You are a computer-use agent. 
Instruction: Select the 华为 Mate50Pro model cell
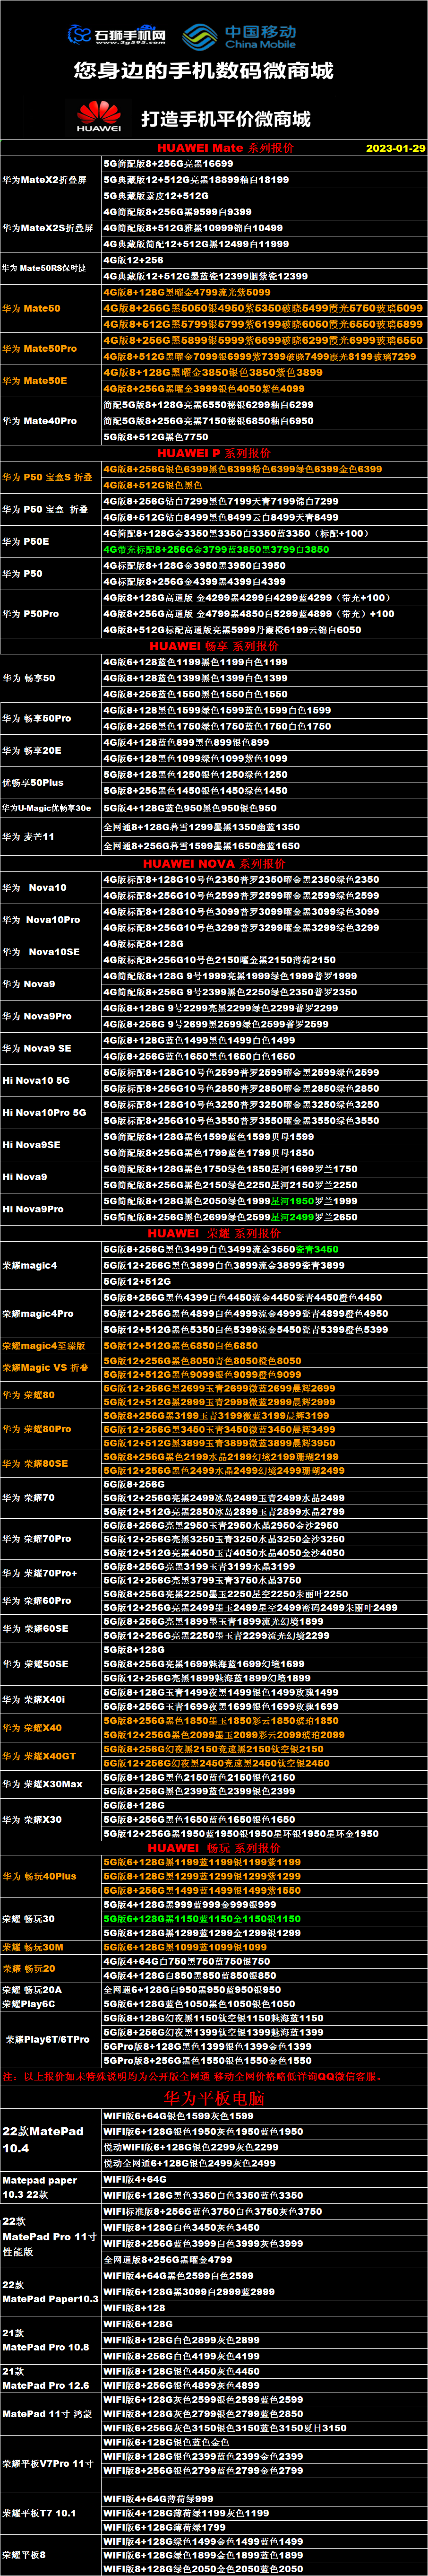pos(50,349)
